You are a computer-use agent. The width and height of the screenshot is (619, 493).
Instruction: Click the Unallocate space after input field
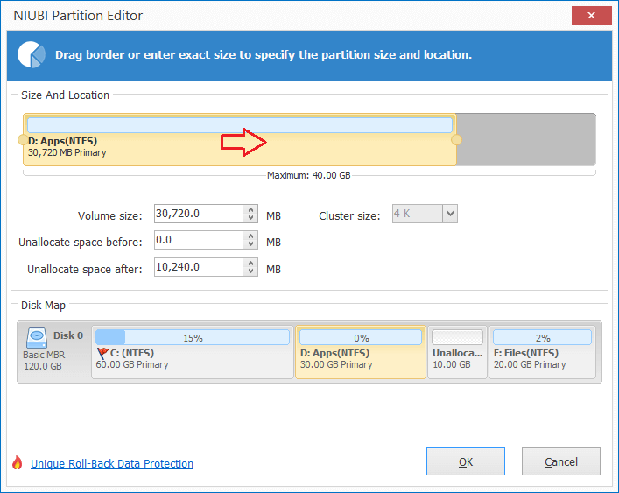(199, 267)
